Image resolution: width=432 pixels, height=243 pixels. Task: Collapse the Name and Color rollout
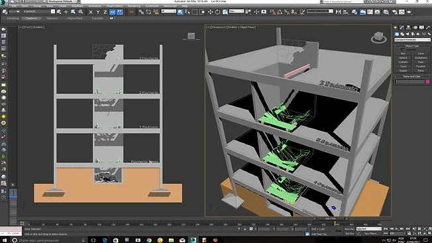pos(412,76)
